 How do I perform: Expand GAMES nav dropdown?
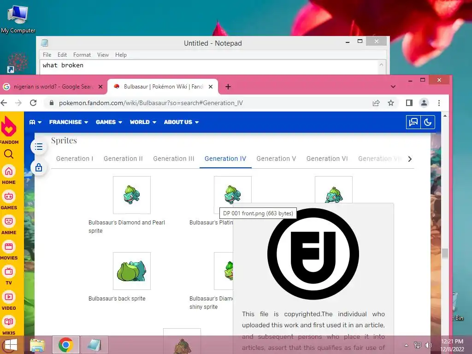tap(109, 122)
